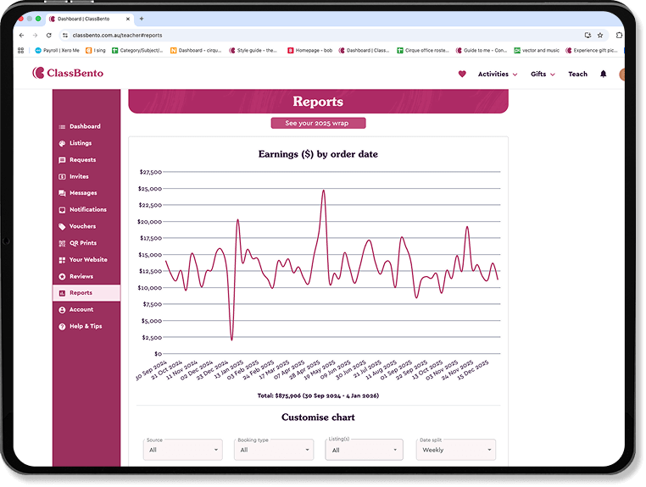Bookmark this page with the star
The width and height of the screenshot is (646, 487).
(600, 36)
